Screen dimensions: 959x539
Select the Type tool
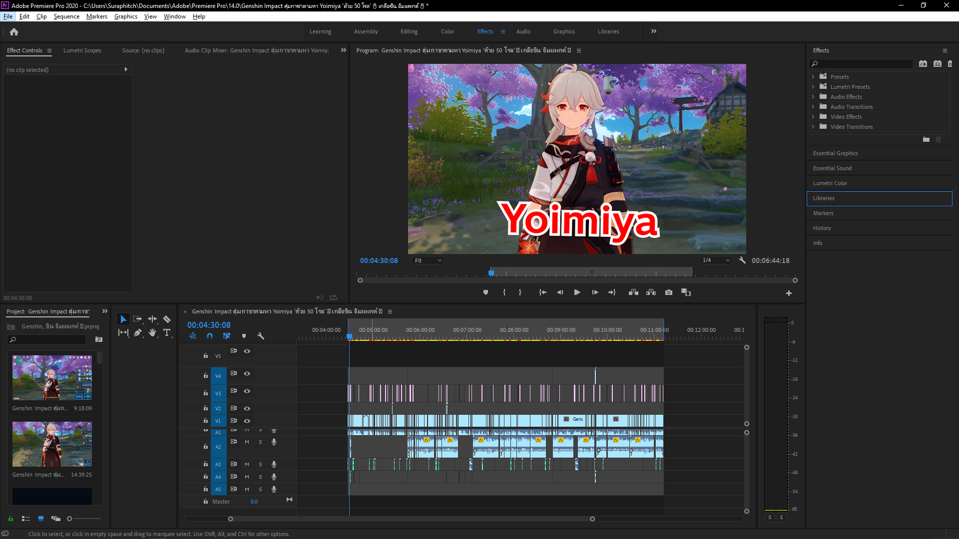pos(167,332)
